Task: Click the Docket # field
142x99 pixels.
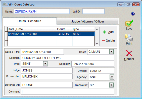Action: [93, 64]
